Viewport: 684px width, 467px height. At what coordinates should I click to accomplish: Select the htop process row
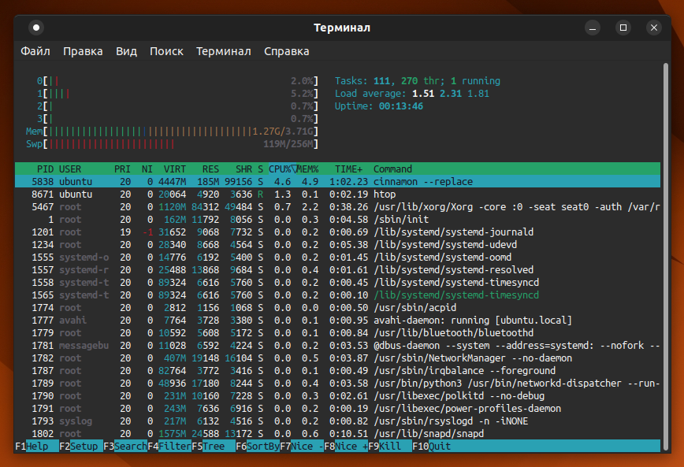click(337, 194)
